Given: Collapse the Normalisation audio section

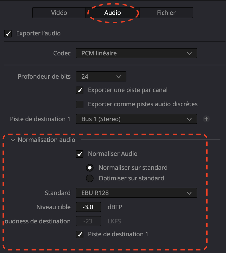Looking at the screenshot, I should pyautogui.click(x=13, y=140).
